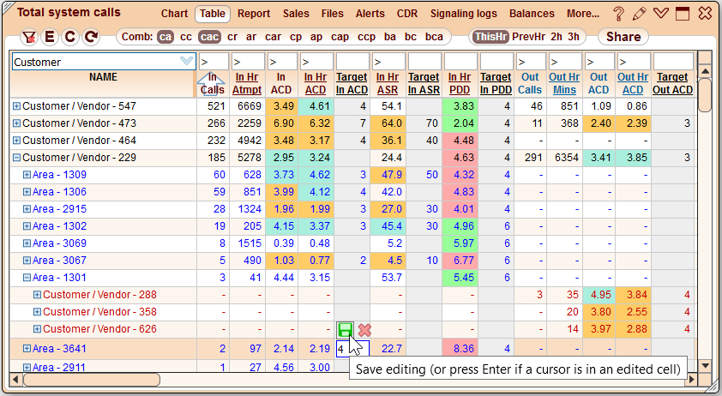Collapse Customer / Vendor - 229 row

pos(16,157)
